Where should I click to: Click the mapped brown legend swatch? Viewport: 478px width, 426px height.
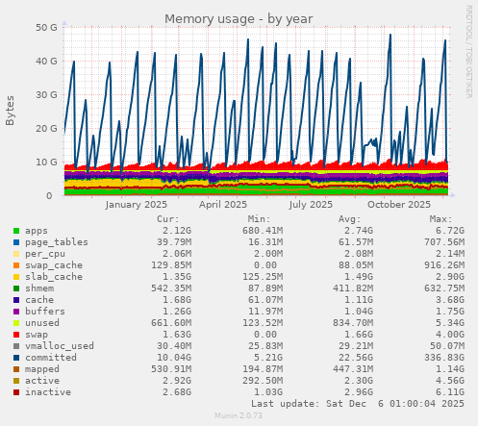coord(16,369)
